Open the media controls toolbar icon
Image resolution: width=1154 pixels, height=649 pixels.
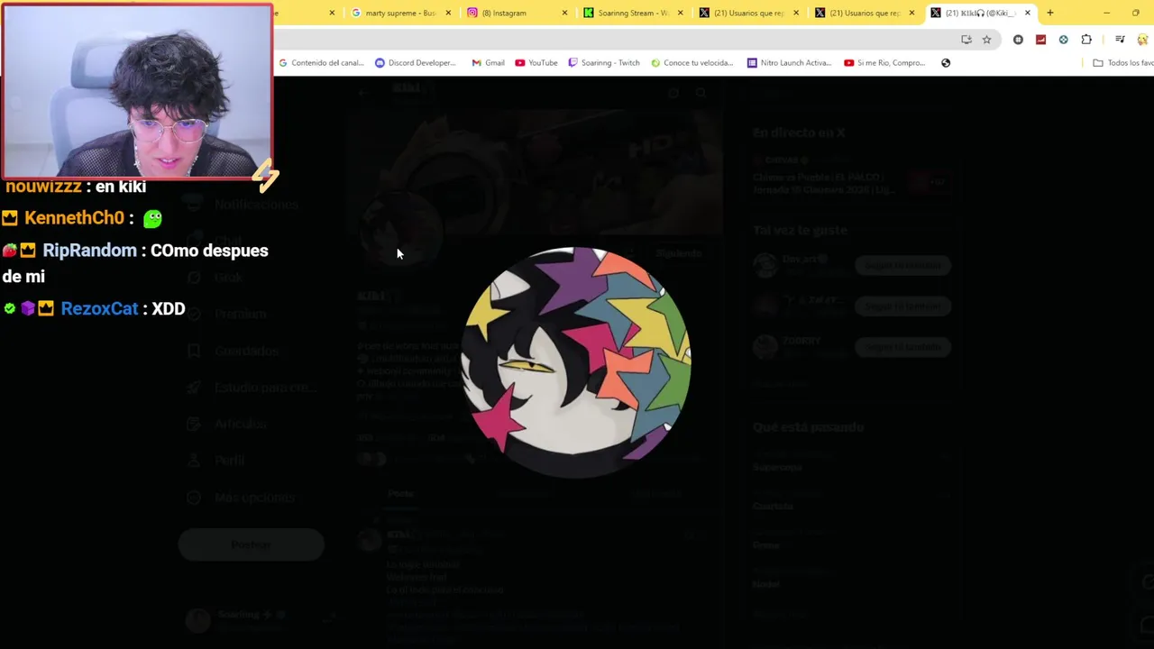(x=1120, y=40)
